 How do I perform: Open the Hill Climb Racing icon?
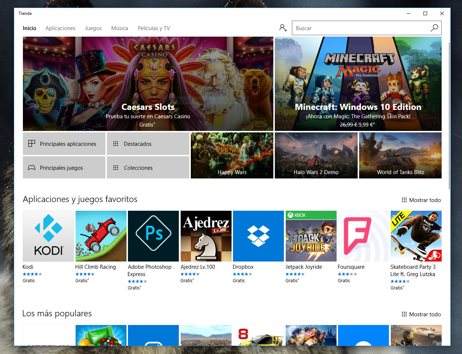(101, 236)
